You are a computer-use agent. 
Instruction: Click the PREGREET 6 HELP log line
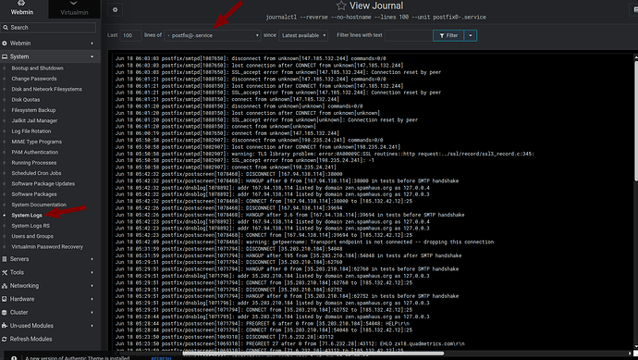tap(262, 323)
